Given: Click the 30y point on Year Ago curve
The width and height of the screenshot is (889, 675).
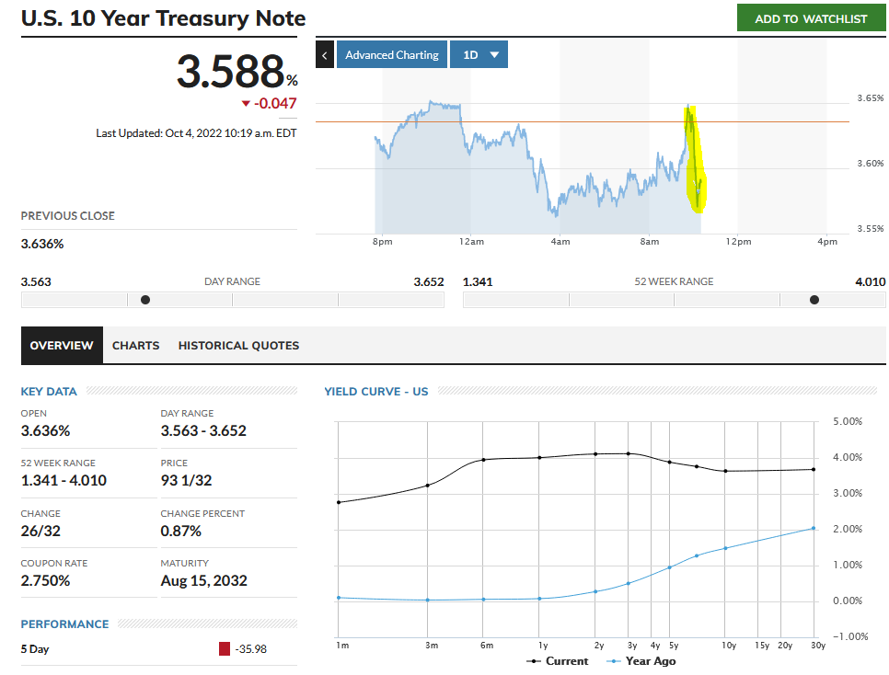Looking at the screenshot, I should (x=814, y=528).
